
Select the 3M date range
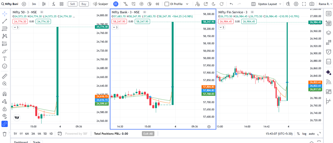pyautogui.click(x=33, y=134)
